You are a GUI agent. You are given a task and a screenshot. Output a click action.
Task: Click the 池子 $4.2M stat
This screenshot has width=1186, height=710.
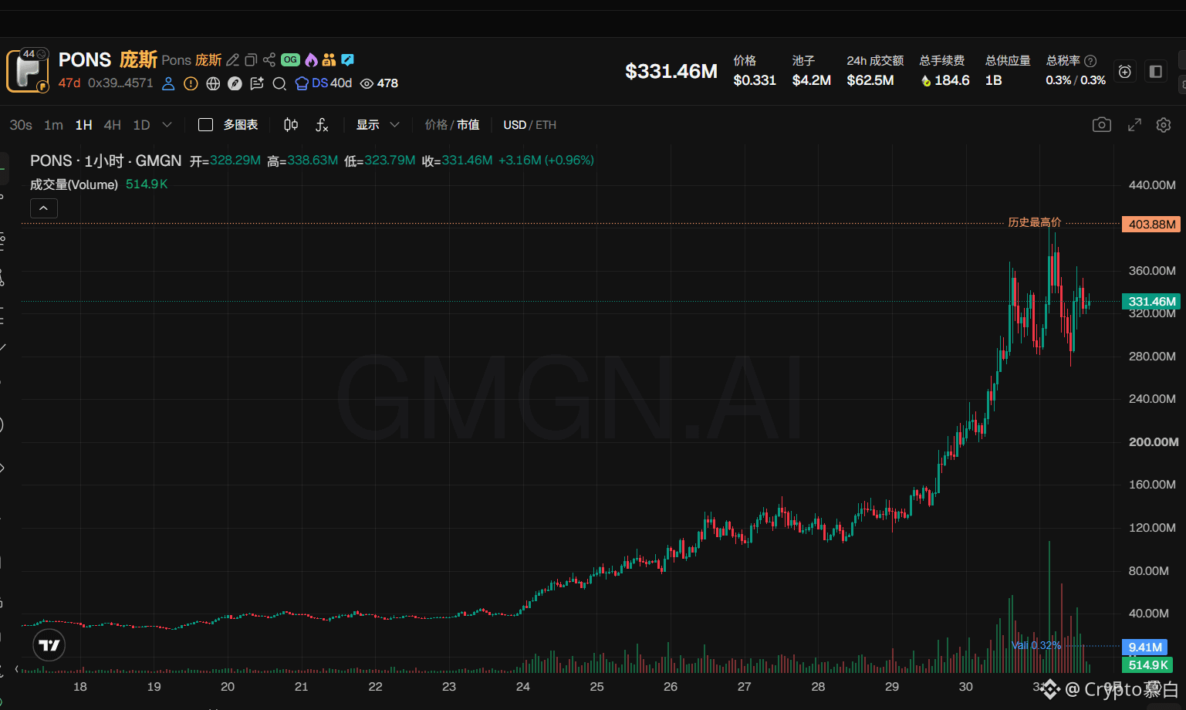pos(812,70)
